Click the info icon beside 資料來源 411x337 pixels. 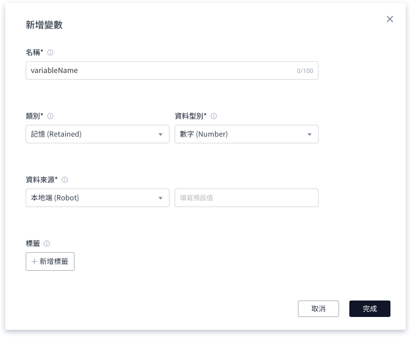pos(65,180)
